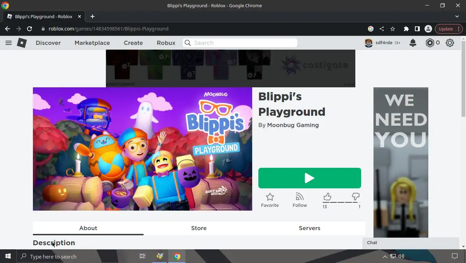This screenshot has height=263, width=466.
Task: Open the notifications bell
Action: [413, 43]
